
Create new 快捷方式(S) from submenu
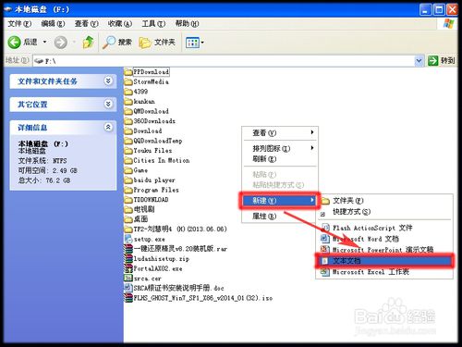tap(384, 212)
